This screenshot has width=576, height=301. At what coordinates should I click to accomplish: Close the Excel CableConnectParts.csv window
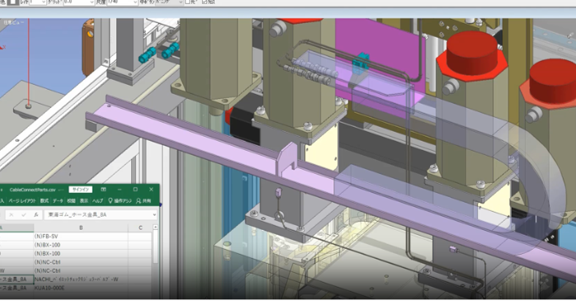tap(151, 190)
